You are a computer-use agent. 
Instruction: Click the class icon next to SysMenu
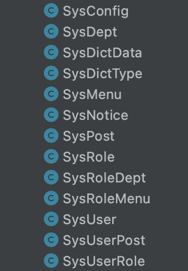(51, 94)
